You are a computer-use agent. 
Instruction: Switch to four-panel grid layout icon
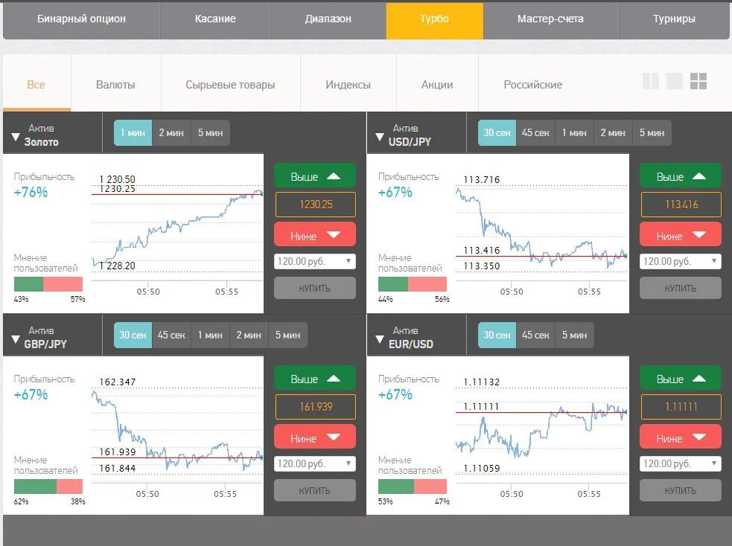tap(698, 81)
